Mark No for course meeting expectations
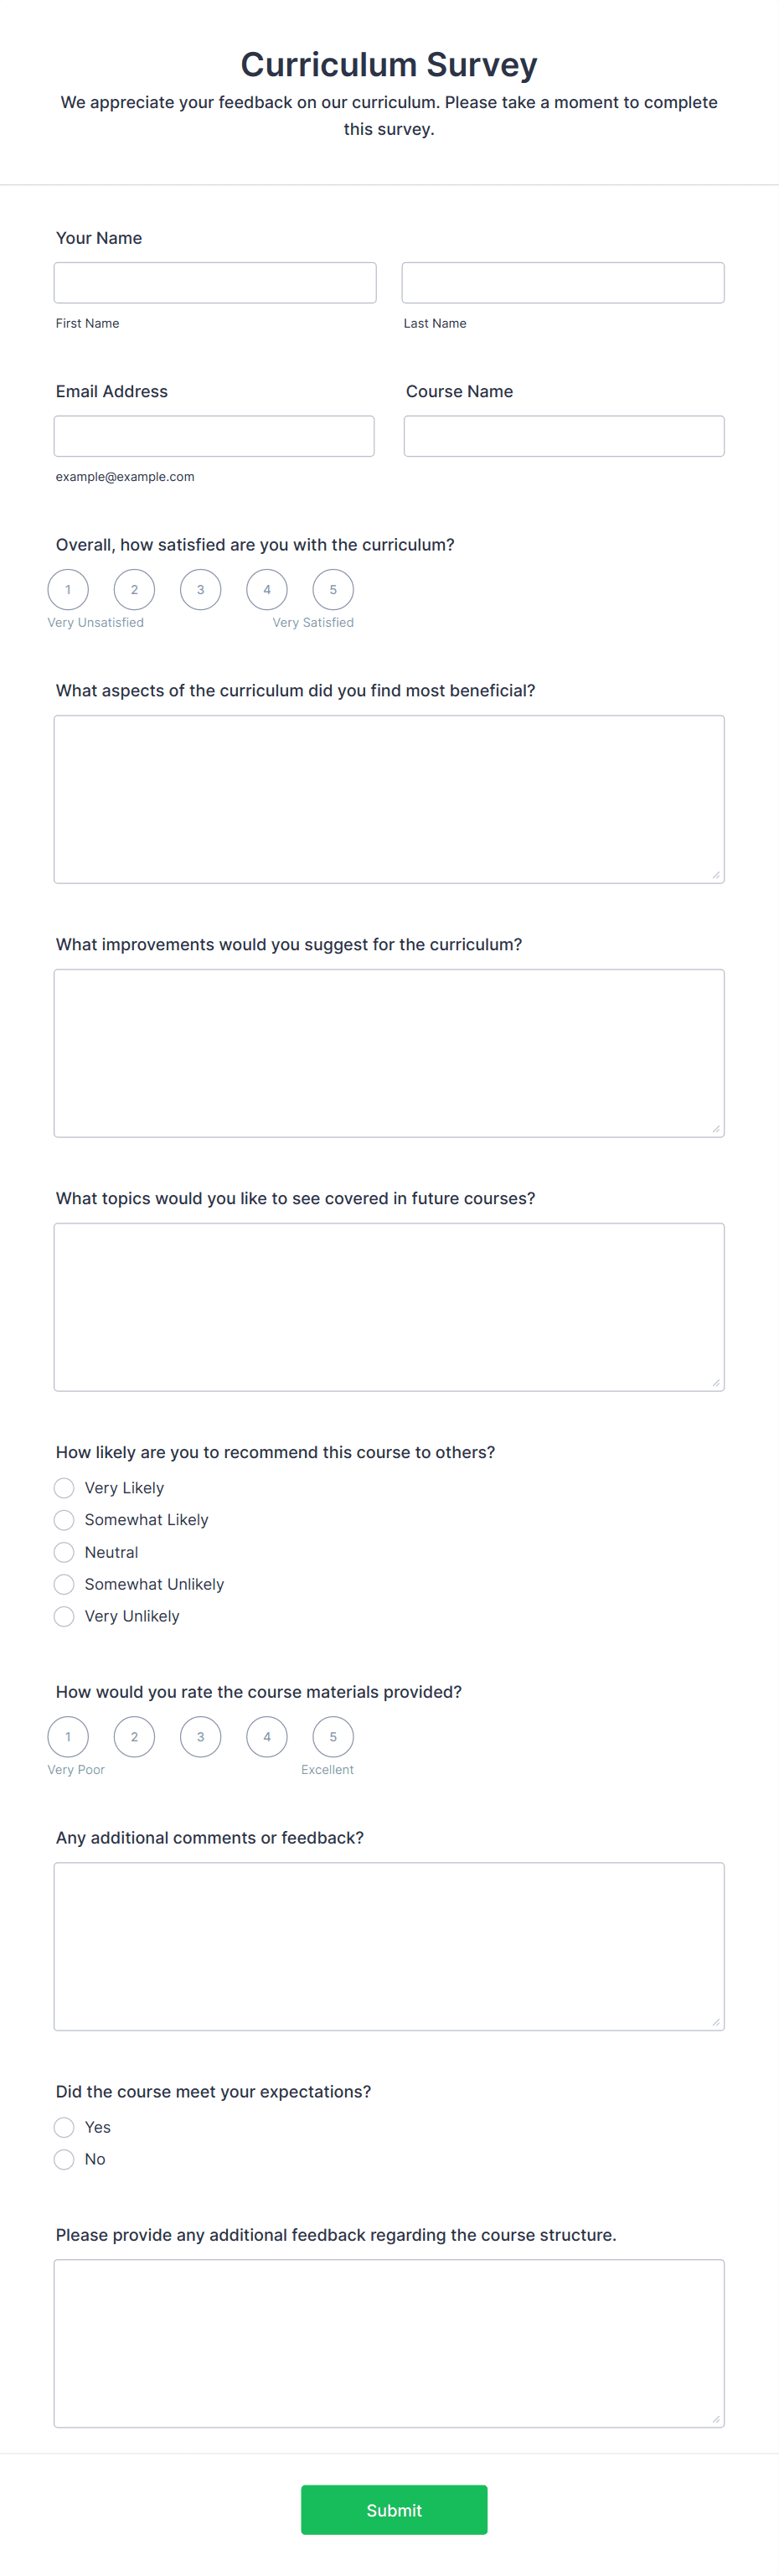The height and width of the screenshot is (2576, 779). click(64, 2159)
